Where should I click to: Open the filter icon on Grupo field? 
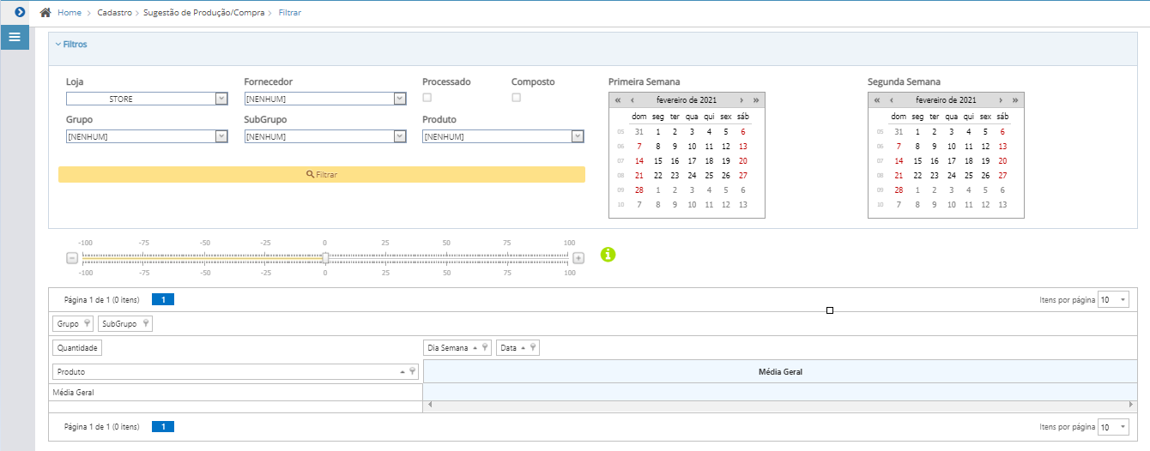point(87,323)
